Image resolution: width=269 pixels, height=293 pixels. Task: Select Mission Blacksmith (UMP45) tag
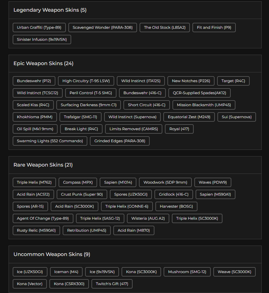(x=204, y=105)
